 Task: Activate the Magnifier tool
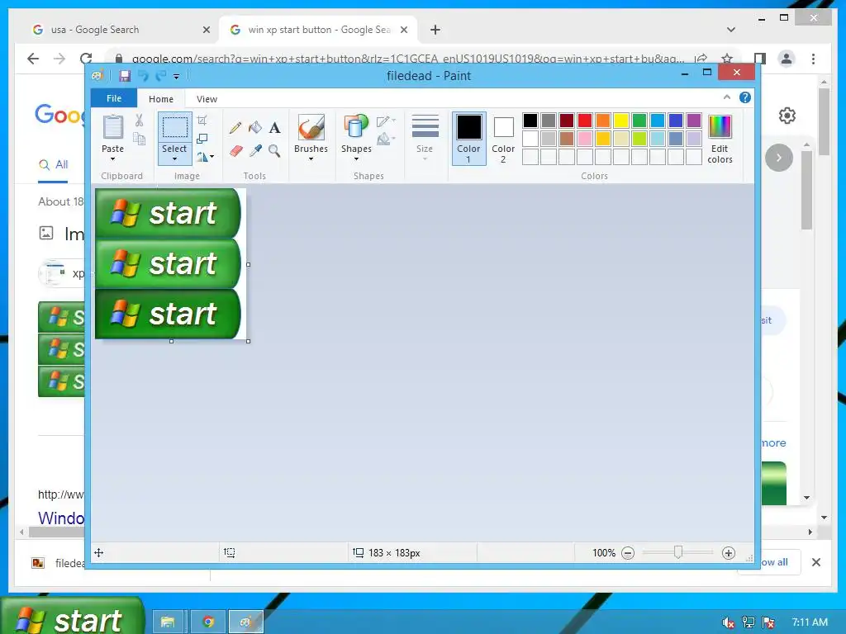tap(274, 150)
